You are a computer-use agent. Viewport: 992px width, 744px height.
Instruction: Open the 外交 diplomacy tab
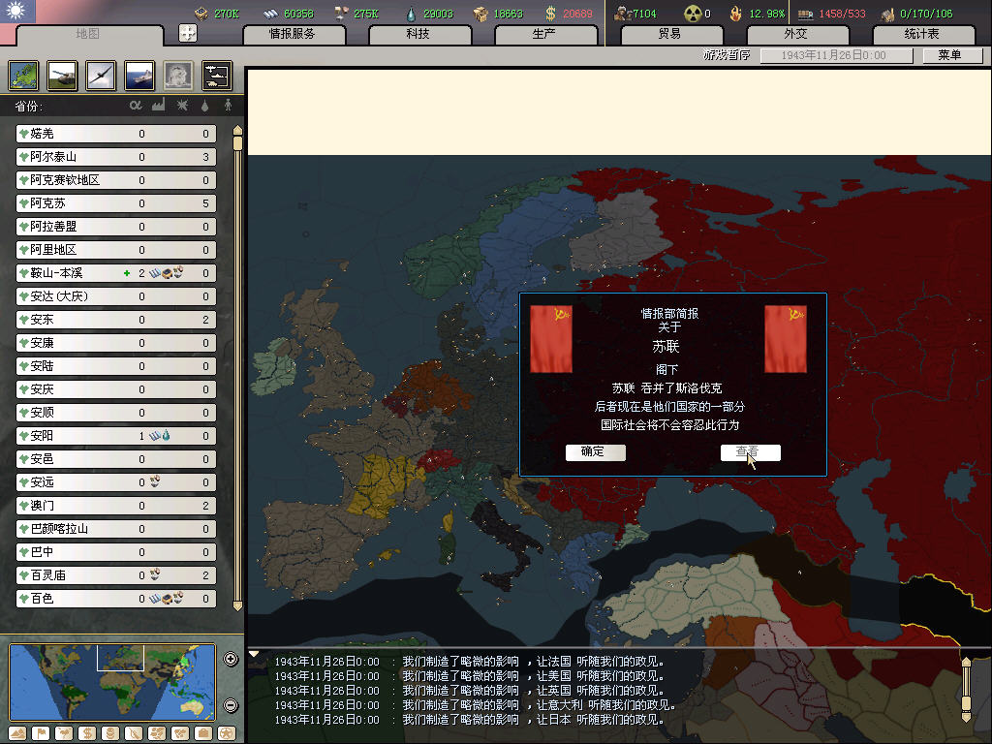click(x=794, y=34)
